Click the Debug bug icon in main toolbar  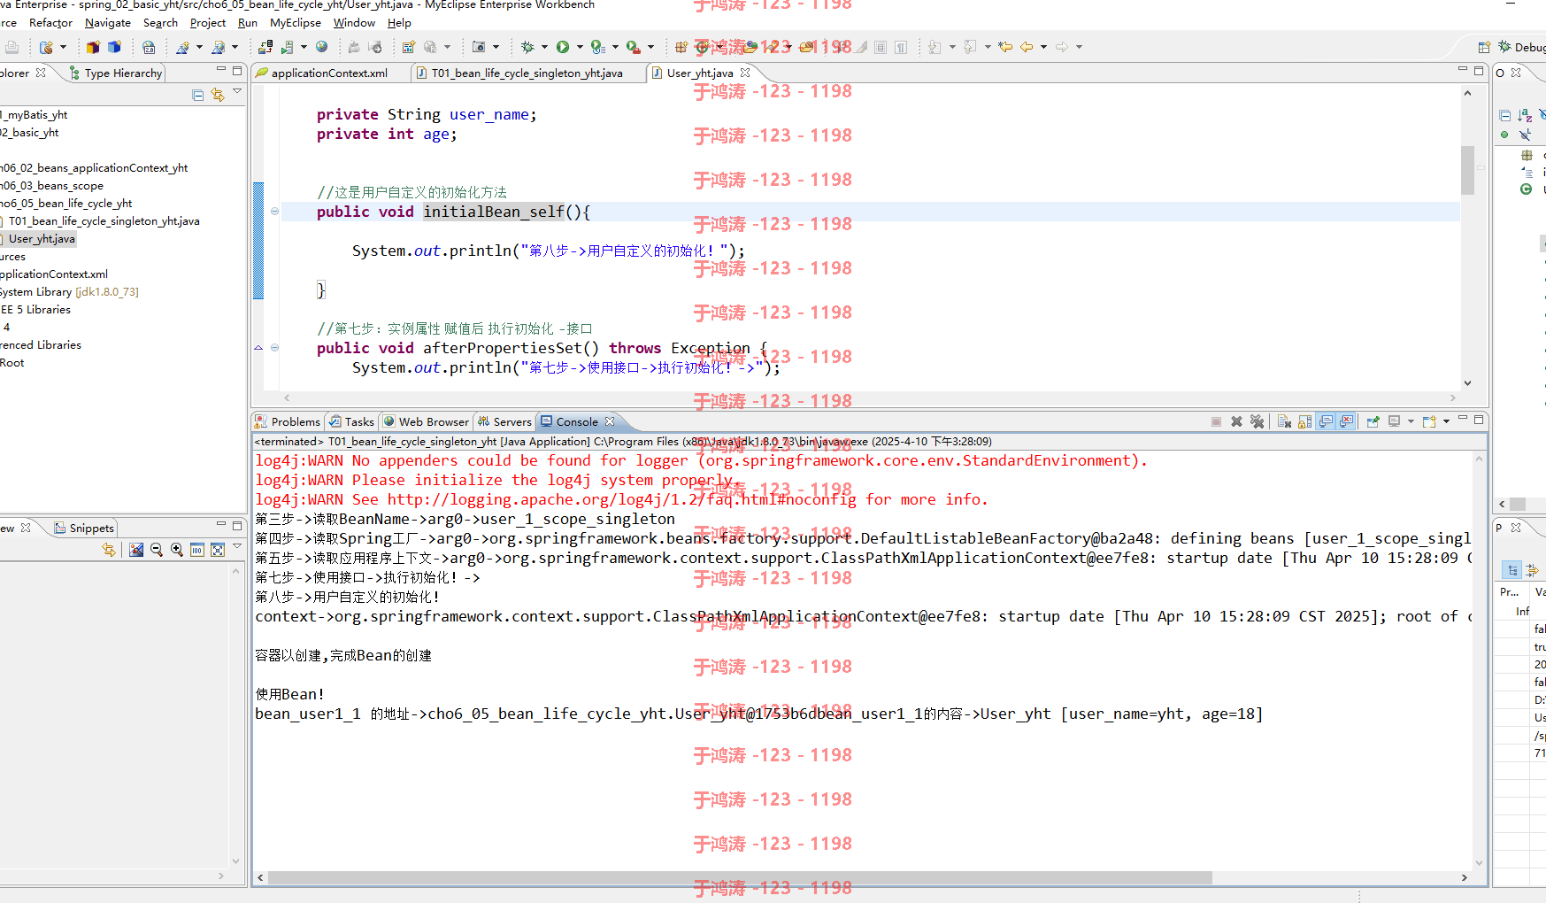[528, 47]
